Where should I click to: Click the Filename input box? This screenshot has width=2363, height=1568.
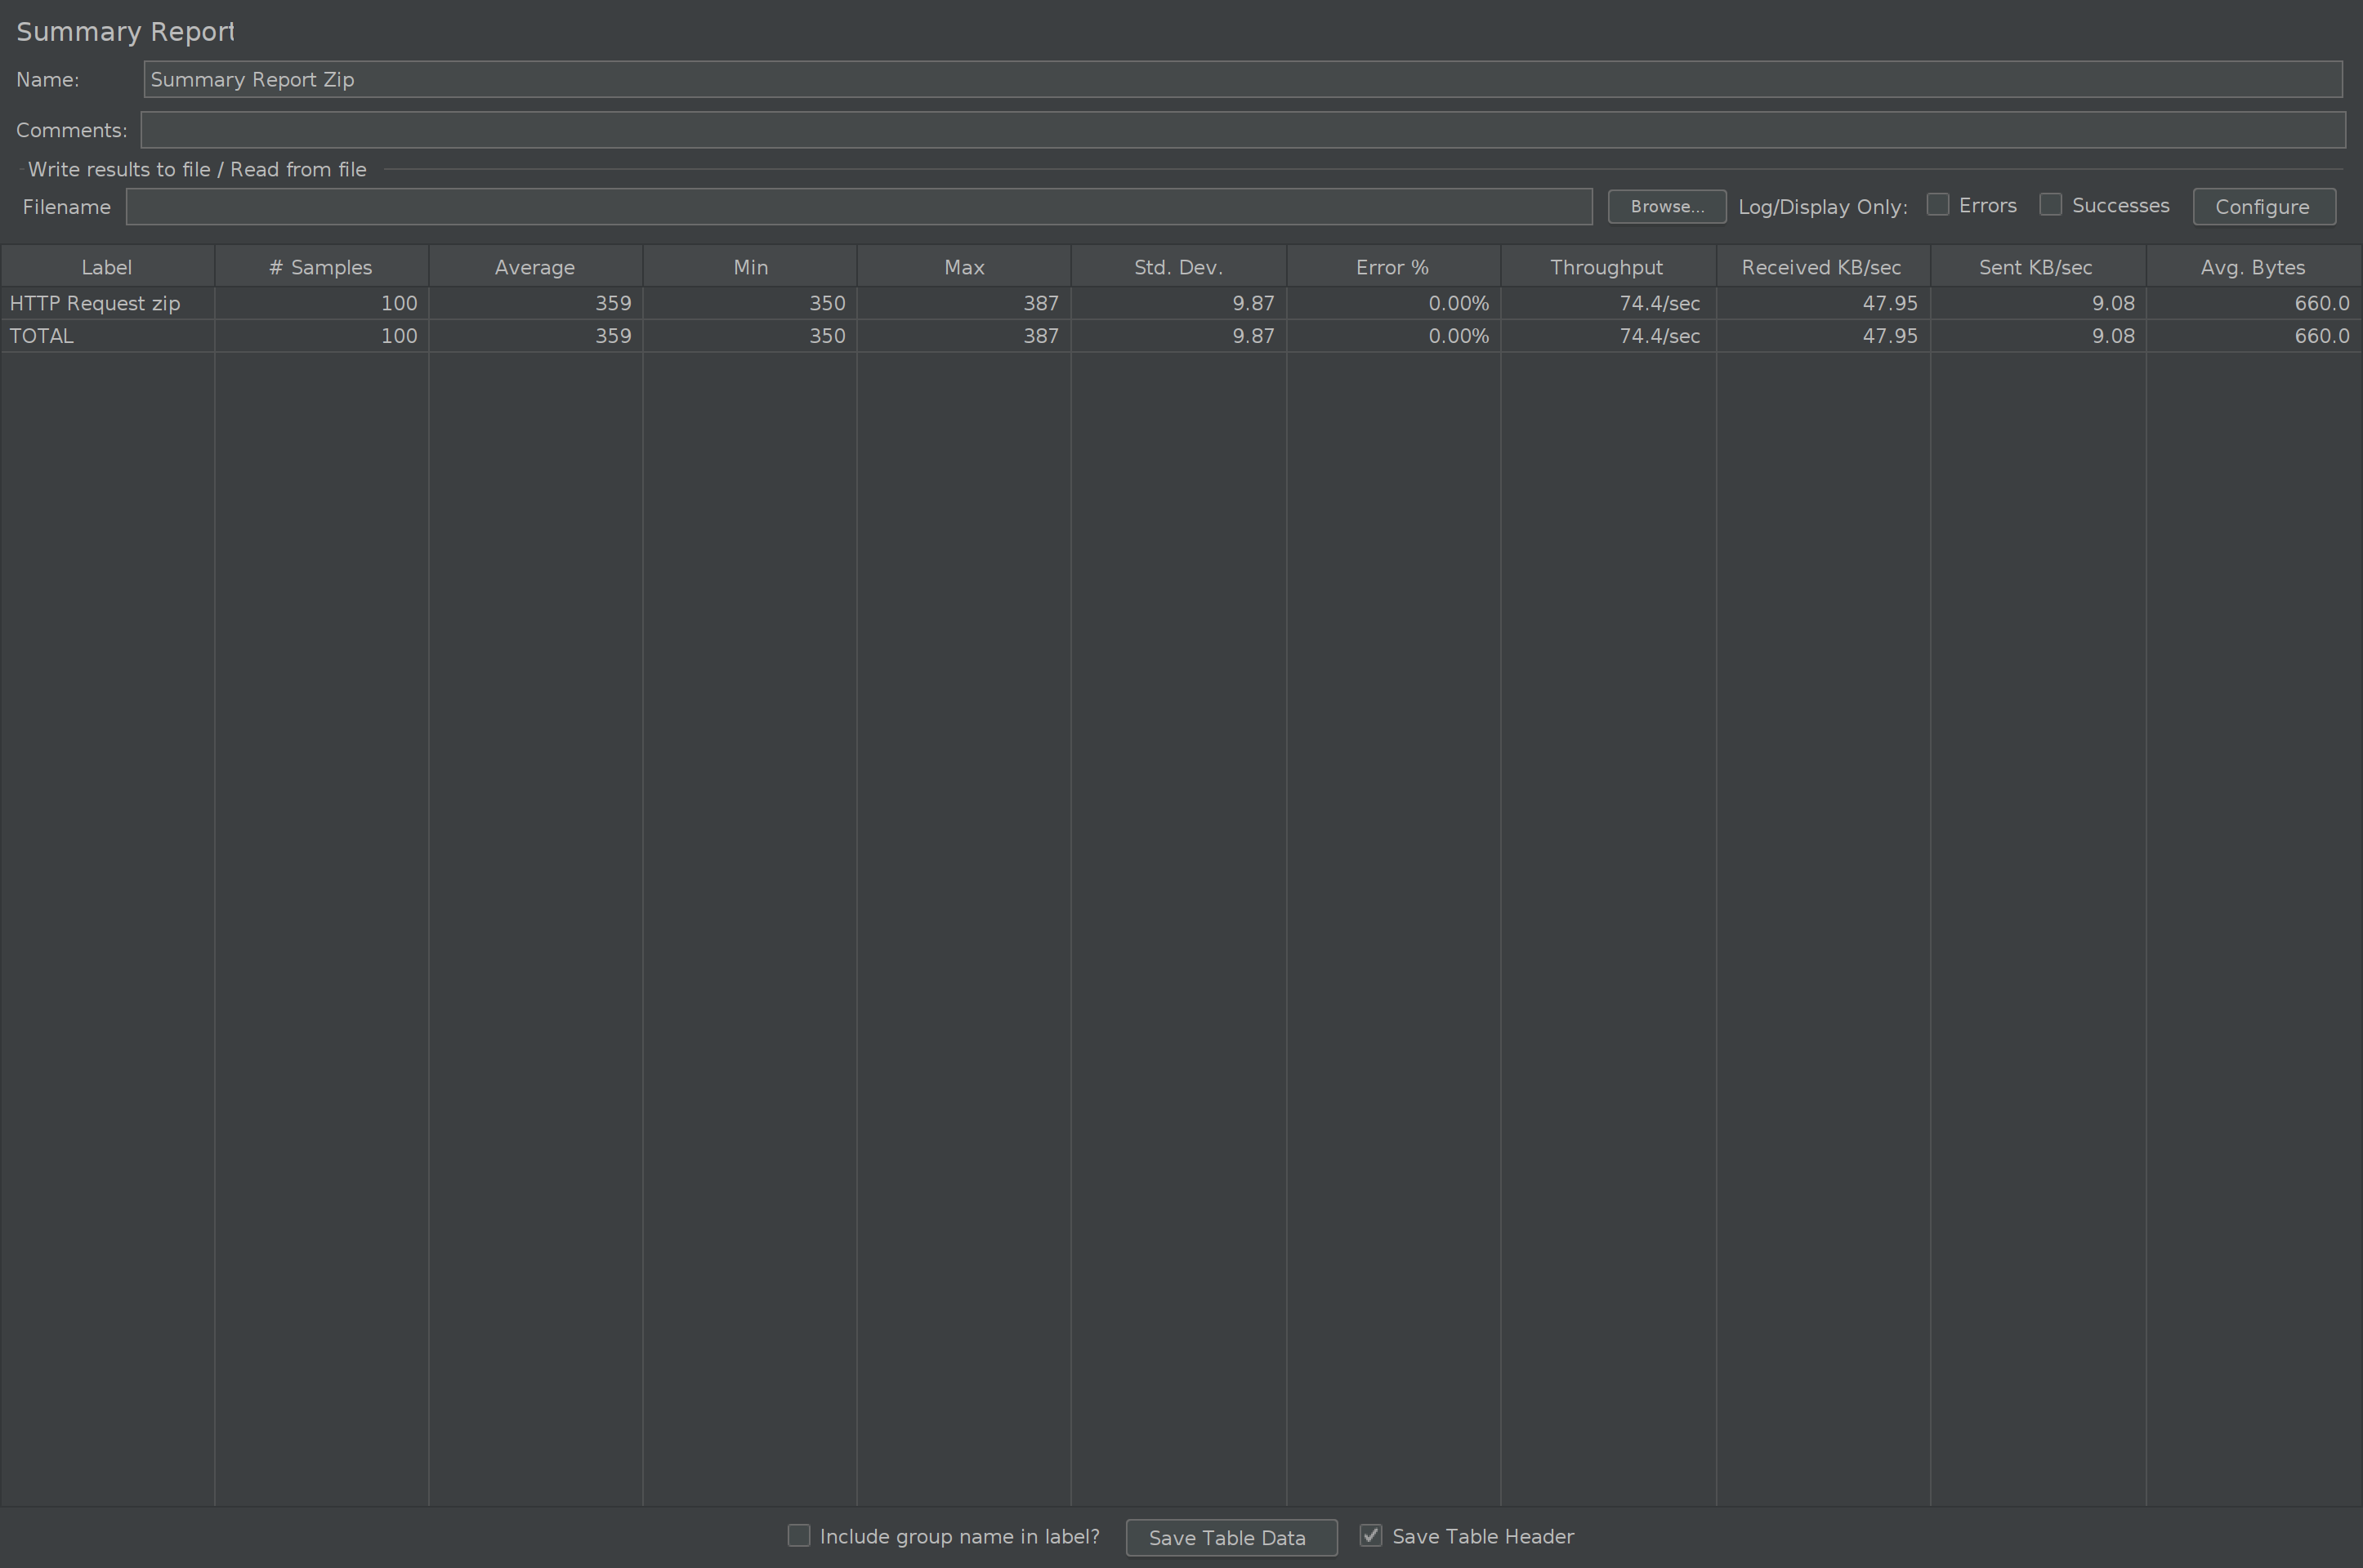click(x=859, y=207)
